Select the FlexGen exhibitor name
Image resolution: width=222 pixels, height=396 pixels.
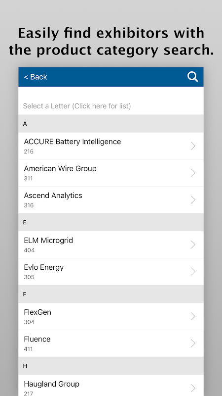pos(37,312)
